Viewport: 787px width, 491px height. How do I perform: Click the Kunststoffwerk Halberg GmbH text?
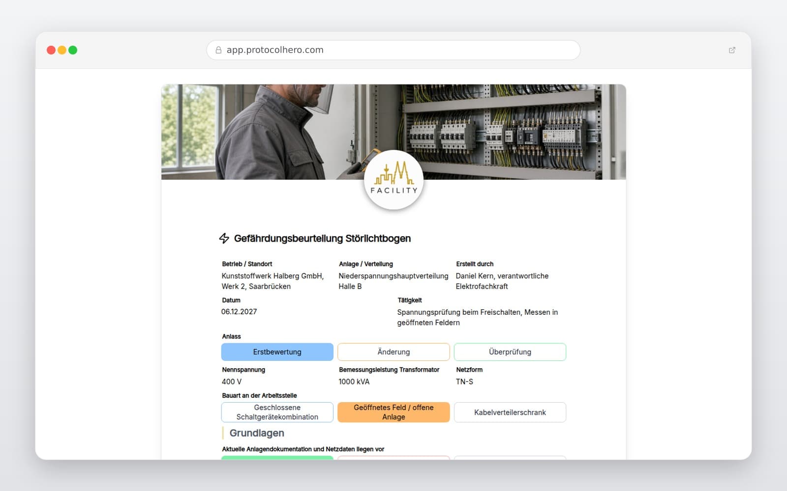click(273, 281)
